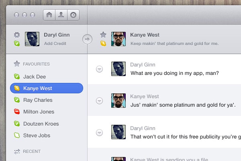Select contact Steve Jobs
This screenshot has width=241, height=161.
pos(47,135)
